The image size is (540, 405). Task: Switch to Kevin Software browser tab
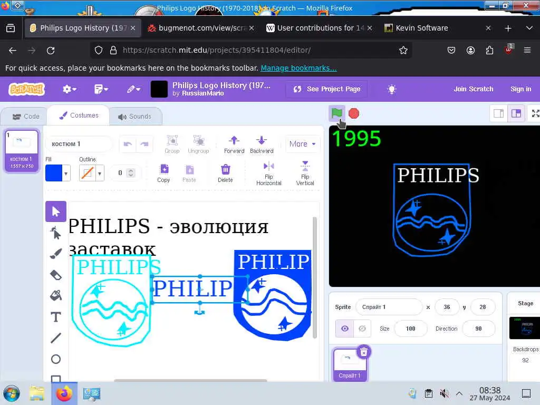437,28
